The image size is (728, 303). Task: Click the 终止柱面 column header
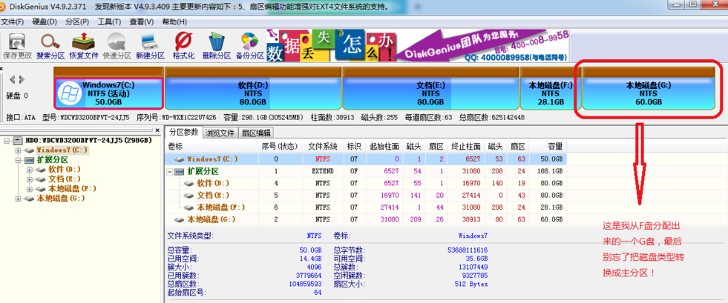[x=466, y=147]
